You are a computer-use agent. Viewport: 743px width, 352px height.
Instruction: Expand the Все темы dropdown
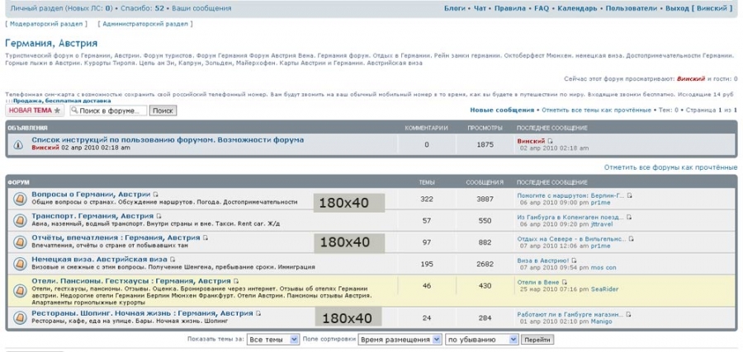(273, 340)
